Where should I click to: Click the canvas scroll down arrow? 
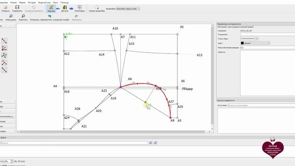pos(212,129)
